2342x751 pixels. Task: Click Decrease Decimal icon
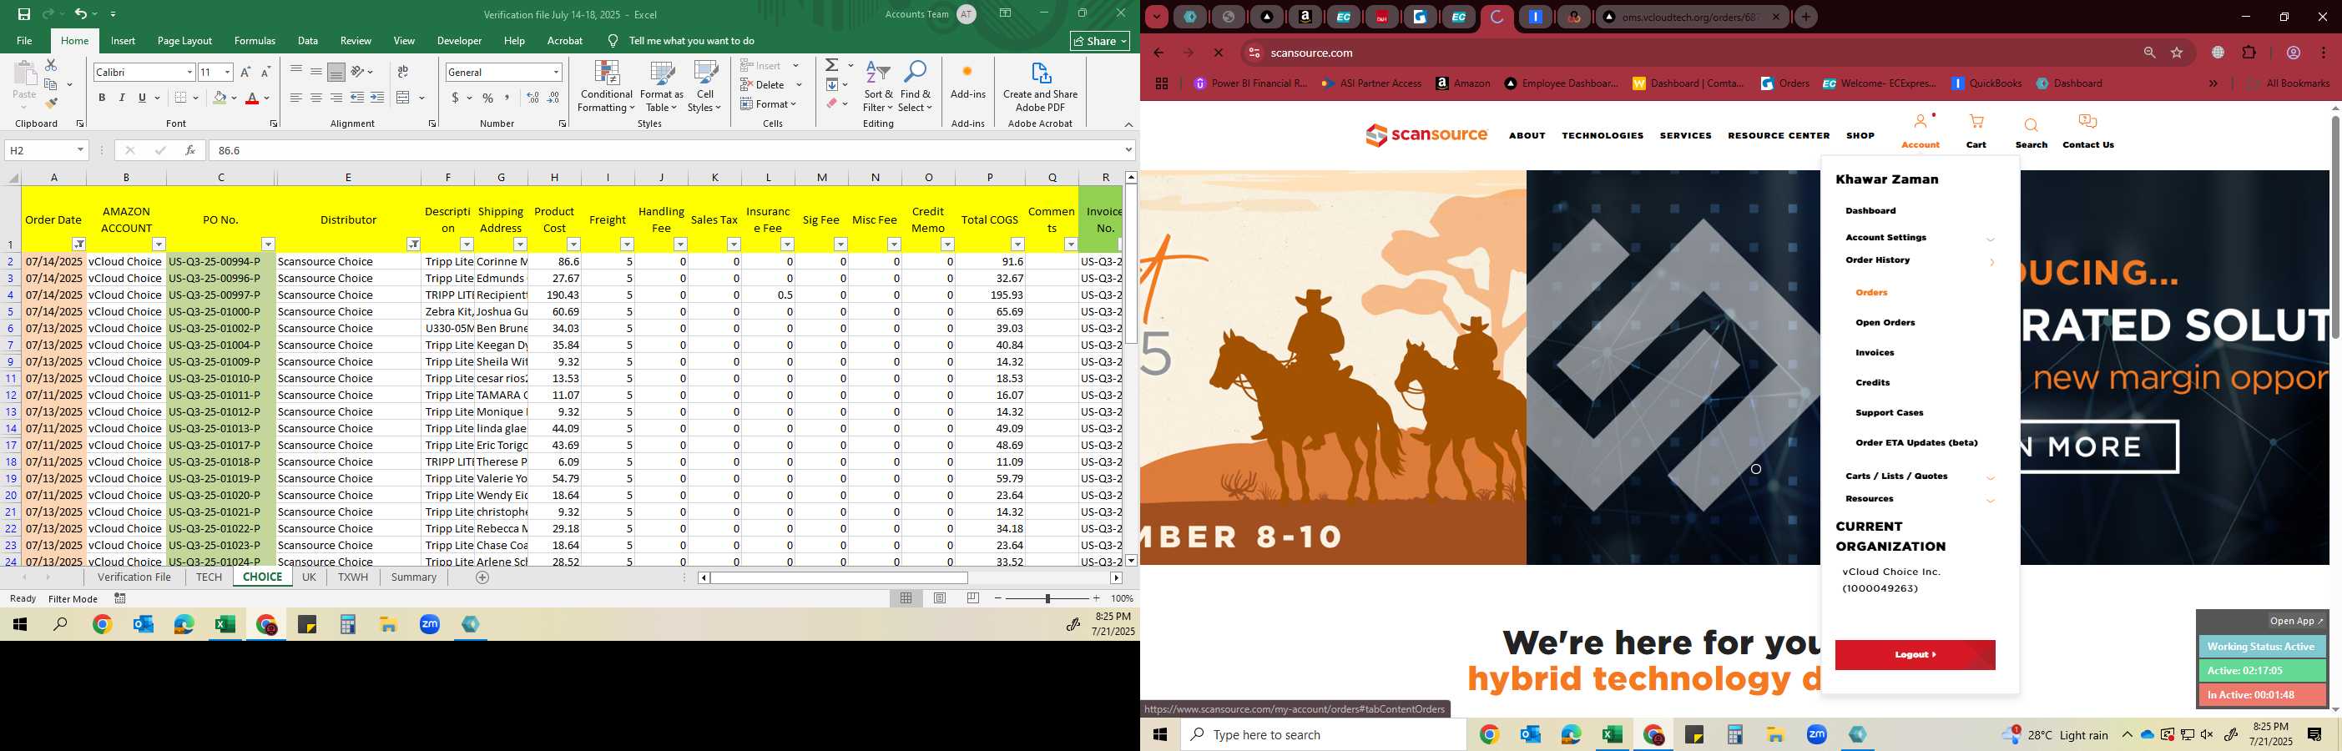(553, 98)
